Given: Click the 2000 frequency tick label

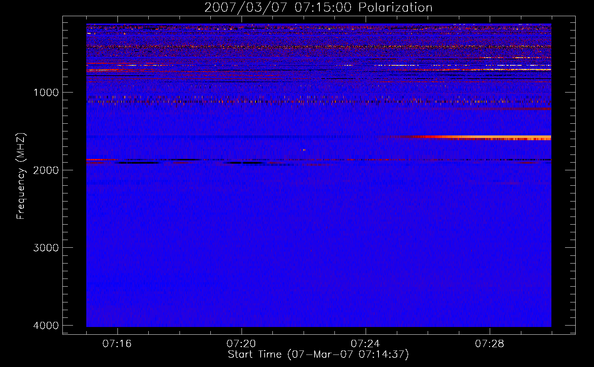Looking at the screenshot, I should tap(46, 170).
